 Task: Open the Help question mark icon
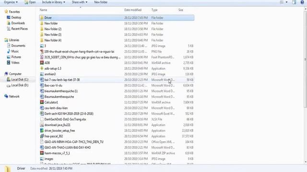coord(302,2)
